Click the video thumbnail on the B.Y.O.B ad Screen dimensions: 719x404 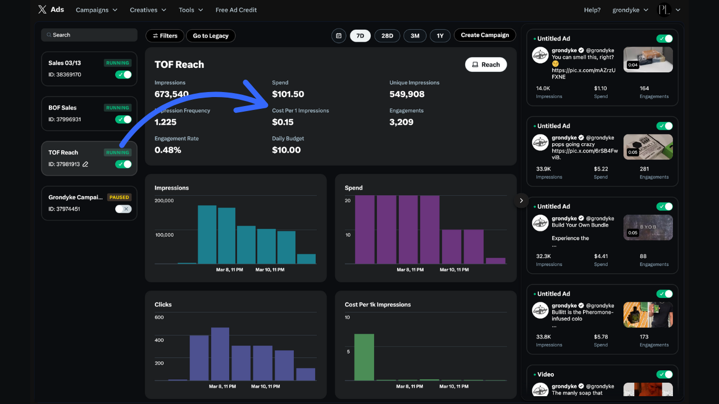(648, 227)
